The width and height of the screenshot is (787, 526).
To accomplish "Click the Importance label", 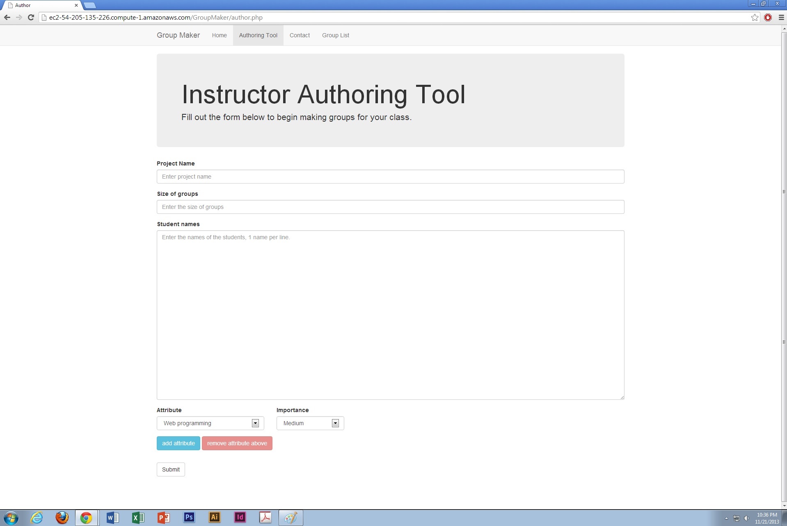I will [x=293, y=410].
